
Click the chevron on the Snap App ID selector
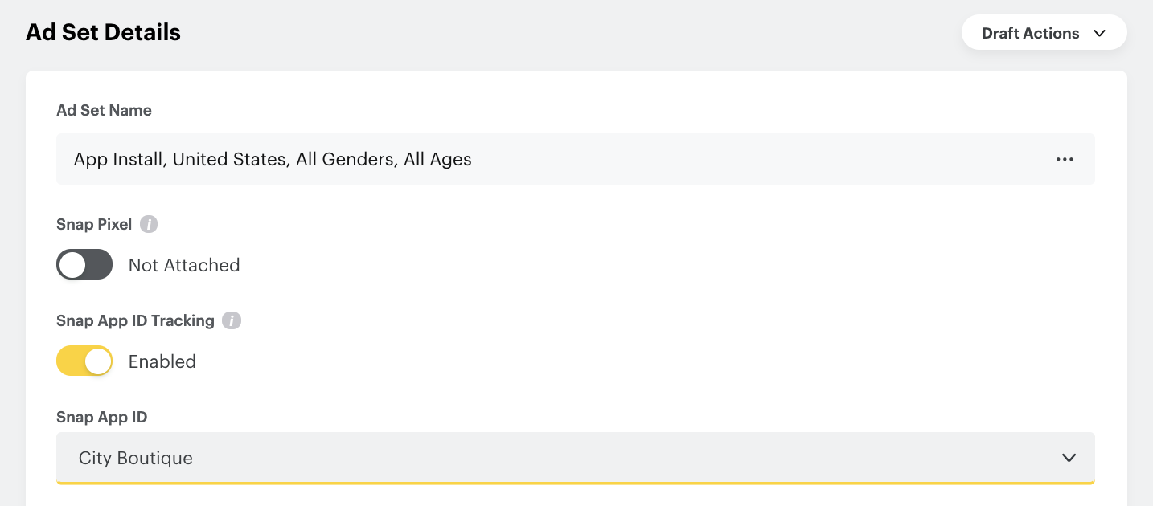pos(1069,458)
